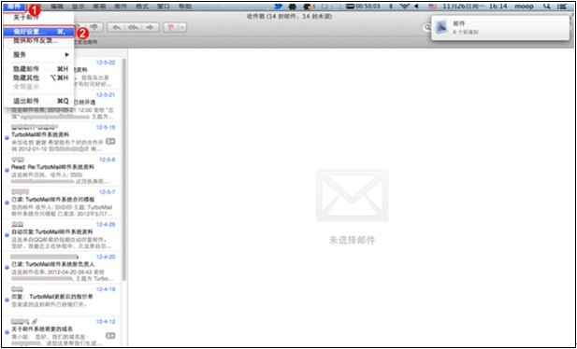Open Spotlight search magnifier in menu bar
The image size is (577, 349).
[x=547, y=7]
